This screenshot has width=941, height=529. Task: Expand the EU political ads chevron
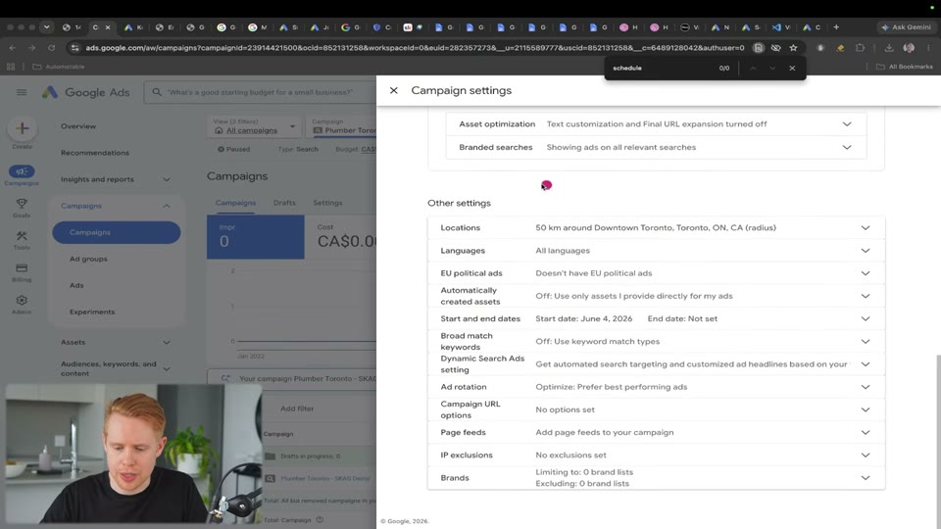coord(865,273)
